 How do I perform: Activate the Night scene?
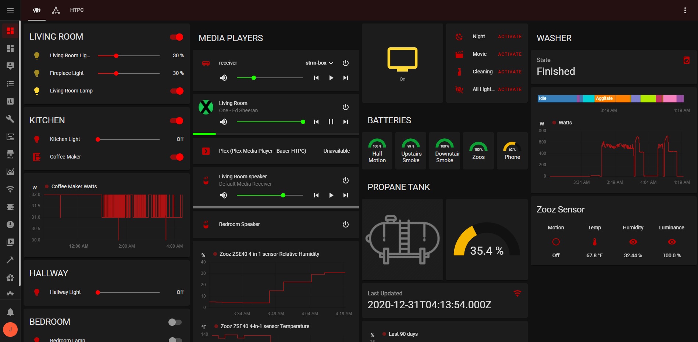tap(509, 37)
